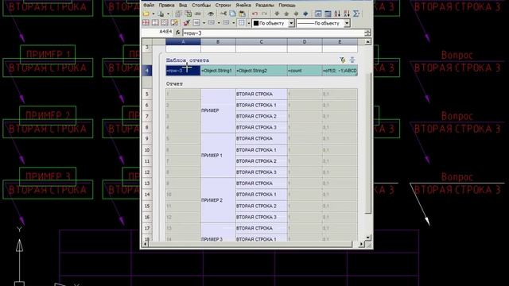Screen dimensions: 509x286
Task: Click the =Object.String2 template cell
Action: click(x=262, y=71)
